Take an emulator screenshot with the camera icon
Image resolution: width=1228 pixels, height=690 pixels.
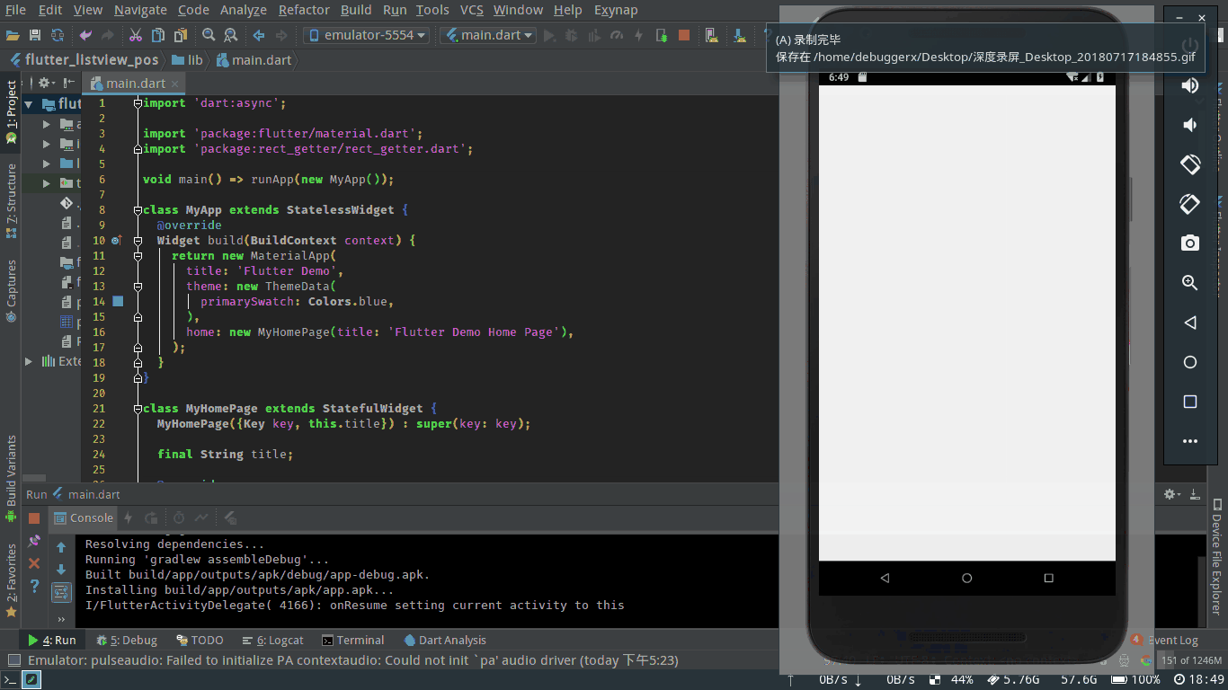pyautogui.click(x=1190, y=243)
